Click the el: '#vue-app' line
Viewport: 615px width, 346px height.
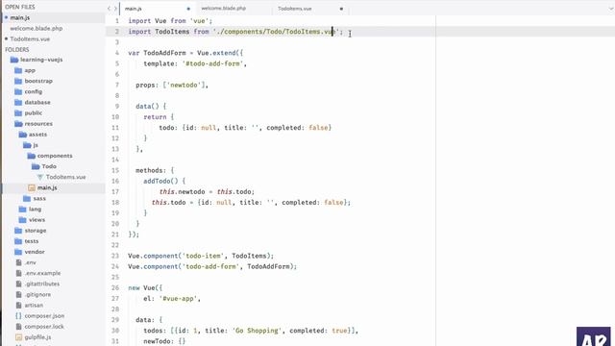pyautogui.click(x=172, y=299)
